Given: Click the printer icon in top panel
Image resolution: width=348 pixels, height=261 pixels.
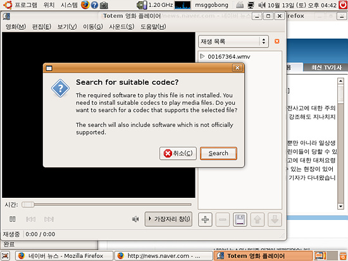Looking at the screenshot, I should [x=239, y=5].
